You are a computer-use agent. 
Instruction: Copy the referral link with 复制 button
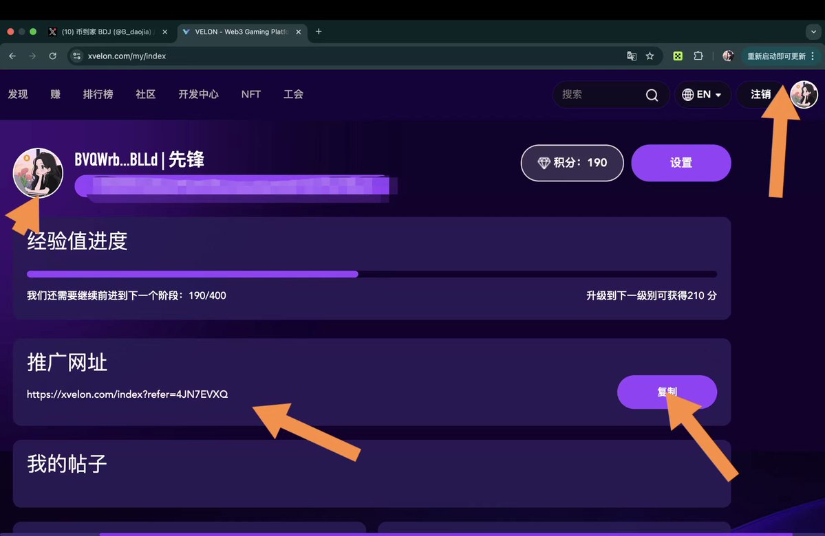click(667, 392)
